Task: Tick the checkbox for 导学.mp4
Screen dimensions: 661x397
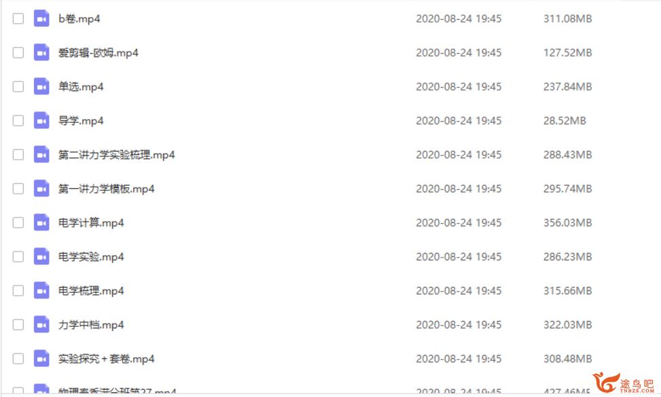Action: pos(18,120)
